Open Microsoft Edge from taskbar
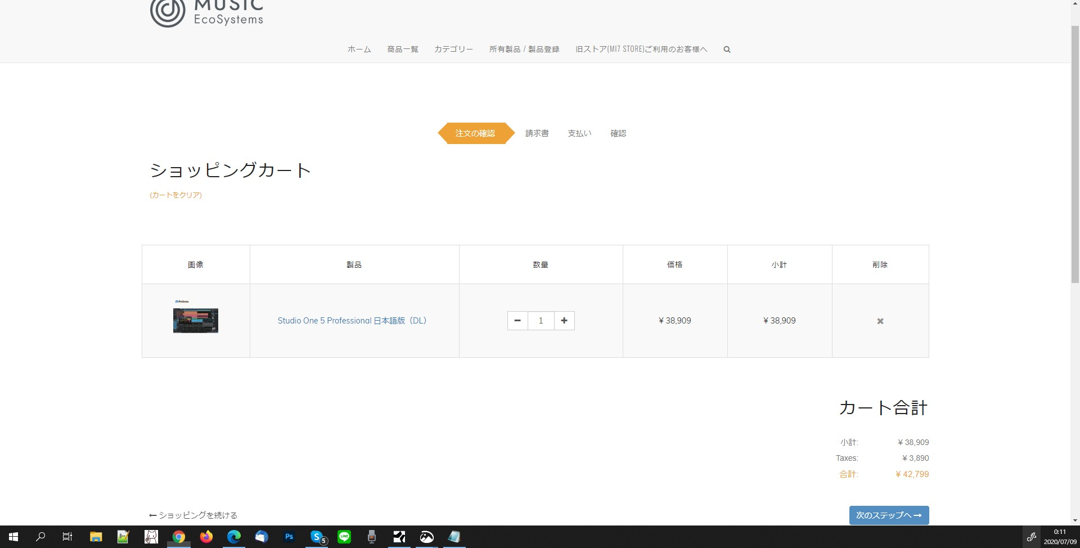Viewport: 1080px width, 548px height. pos(233,537)
